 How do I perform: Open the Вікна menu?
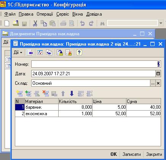(78, 14)
